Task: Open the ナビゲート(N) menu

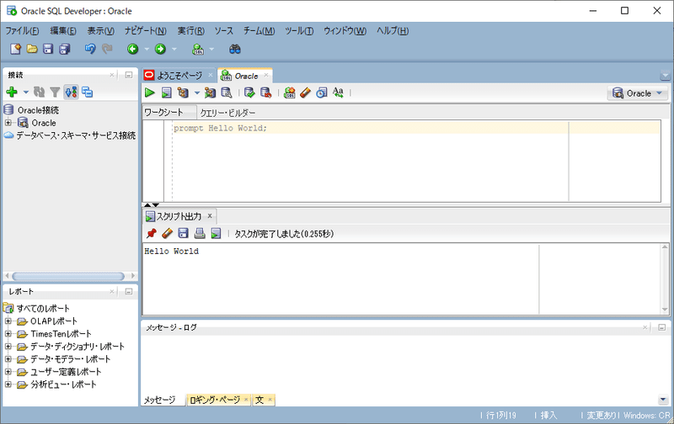Action: [146, 31]
